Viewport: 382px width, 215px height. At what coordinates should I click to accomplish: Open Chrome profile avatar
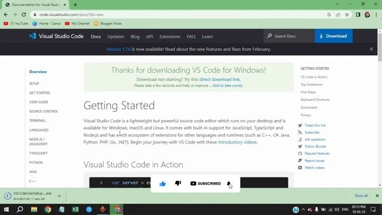367,14
